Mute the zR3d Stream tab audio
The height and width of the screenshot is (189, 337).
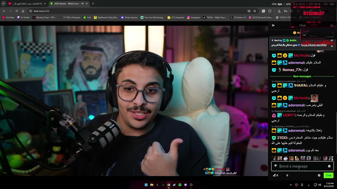click(x=82, y=4)
